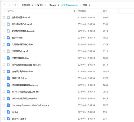Click the sort direction arrow

point(75,11)
